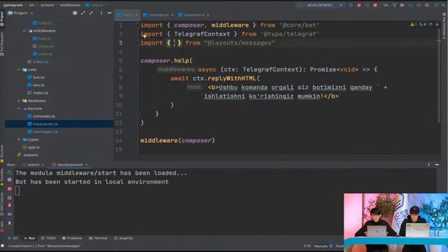Open the Problems tool window

[72, 238]
